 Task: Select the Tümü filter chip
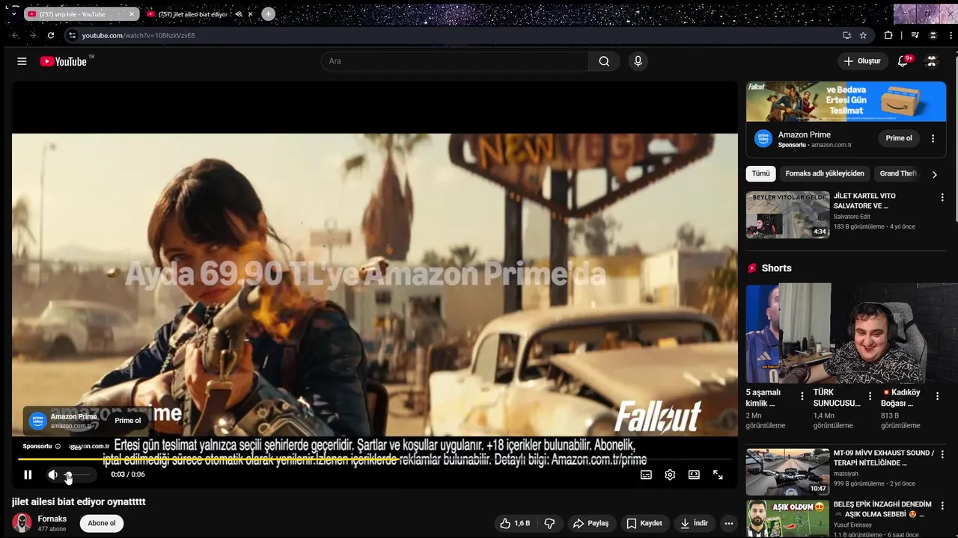click(760, 173)
